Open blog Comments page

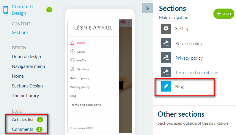(23, 129)
